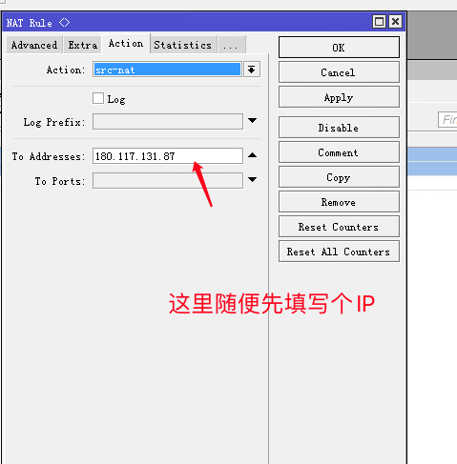Open the Statistics tab
457x464 pixels.
tap(183, 45)
